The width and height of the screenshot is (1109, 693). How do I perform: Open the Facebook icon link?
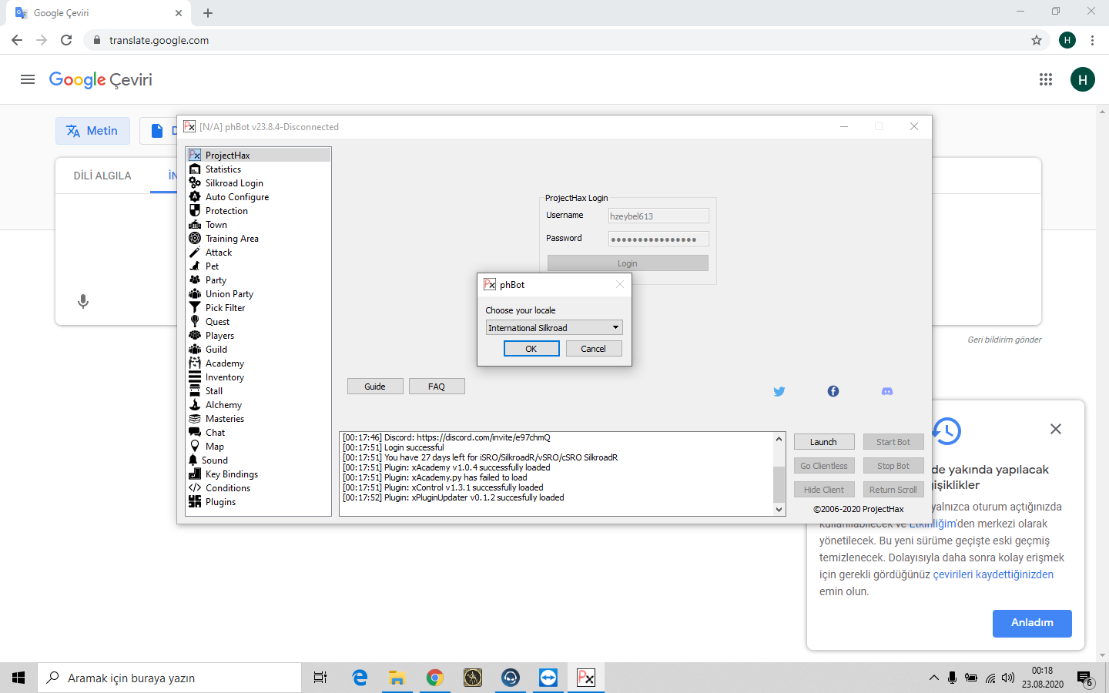833,391
